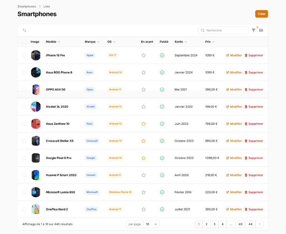Star the Huawei P Smart 2020 row
Screen dimensions: 286x234
point(144,175)
